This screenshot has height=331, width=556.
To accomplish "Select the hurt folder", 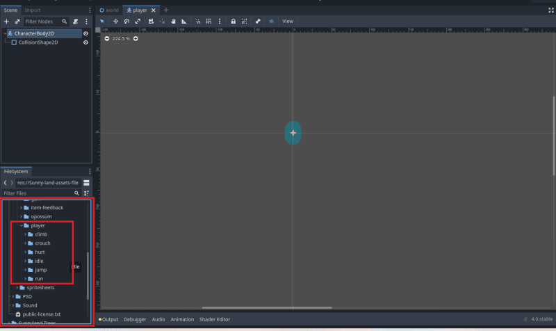I will (x=40, y=252).
